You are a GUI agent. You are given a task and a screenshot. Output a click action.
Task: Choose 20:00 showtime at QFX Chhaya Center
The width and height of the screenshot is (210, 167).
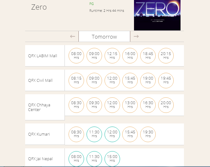166,105
